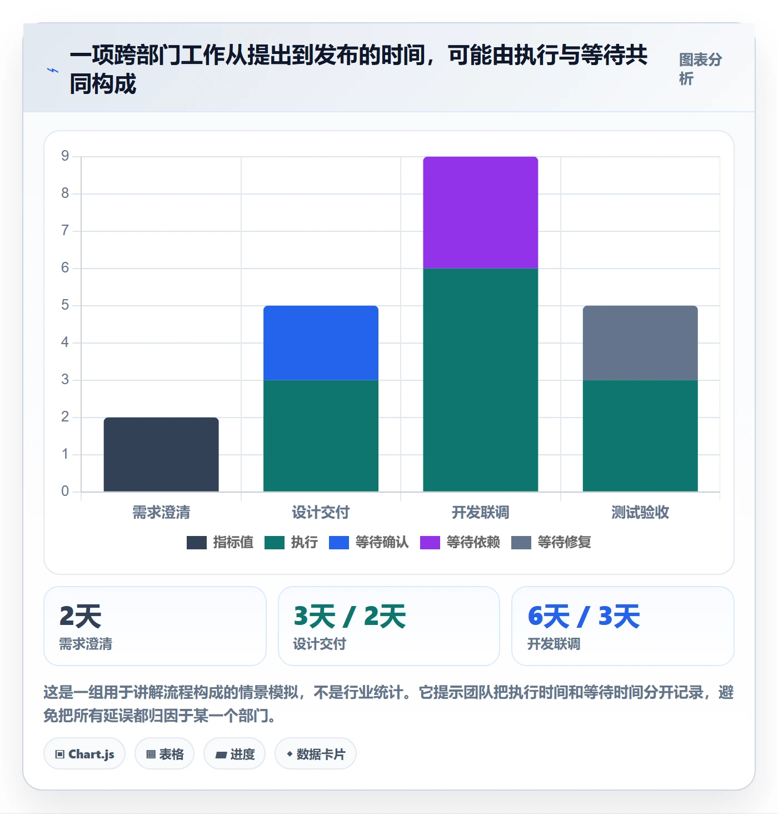Open the 3天 / 2天 设计交付 card
Screen dimensions: 778x814
(x=389, y=626)
